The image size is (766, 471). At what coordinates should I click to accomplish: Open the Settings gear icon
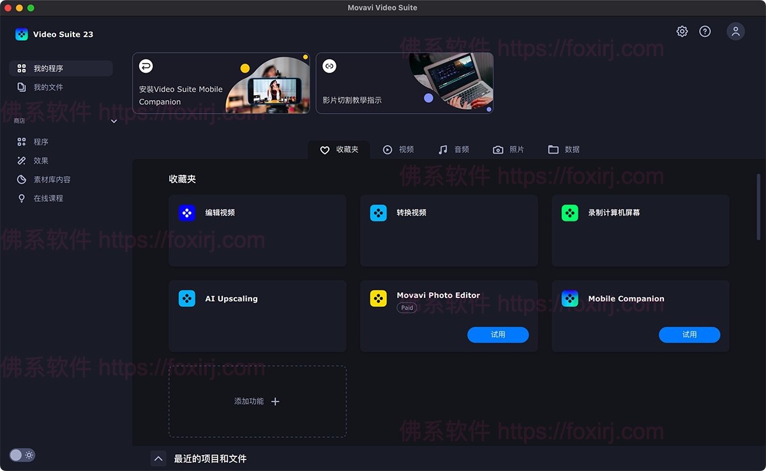point(682,31)
